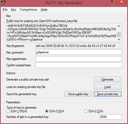Open the Conversions menu
This screenshot has height=124, width=128.
(28, 10)
